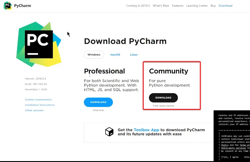Open the PyCharm header brand name

point(23,6)
